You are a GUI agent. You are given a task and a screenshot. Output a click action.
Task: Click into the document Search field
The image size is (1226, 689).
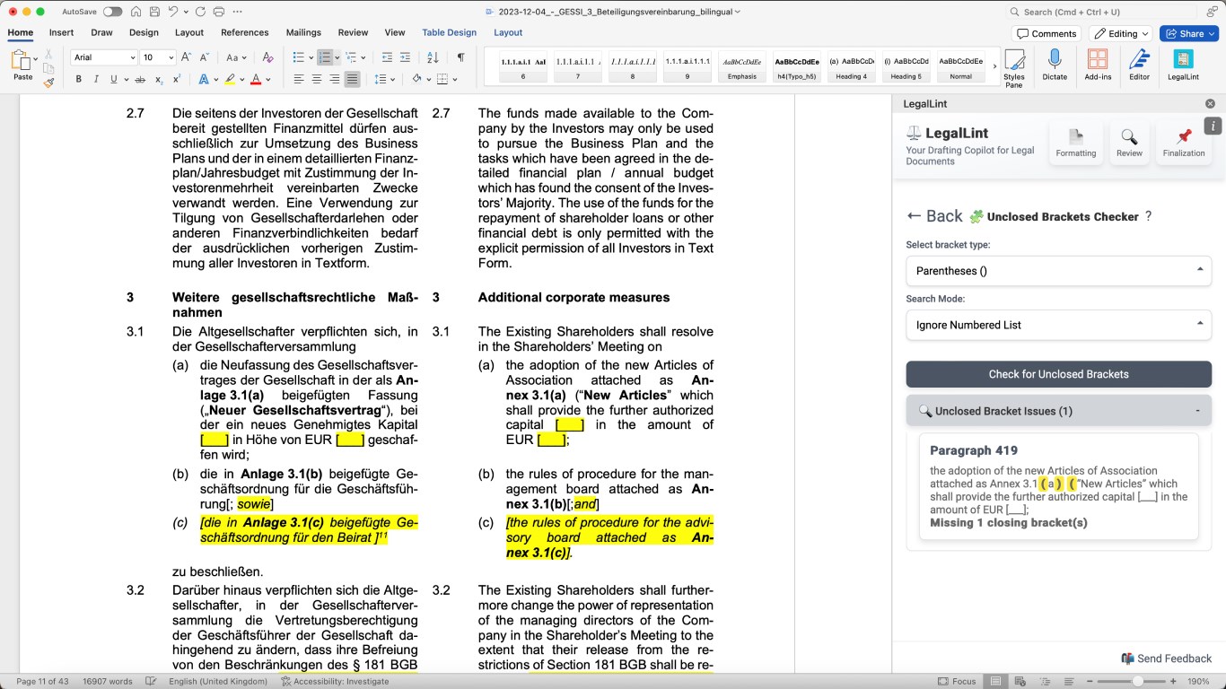(1102, 12)
